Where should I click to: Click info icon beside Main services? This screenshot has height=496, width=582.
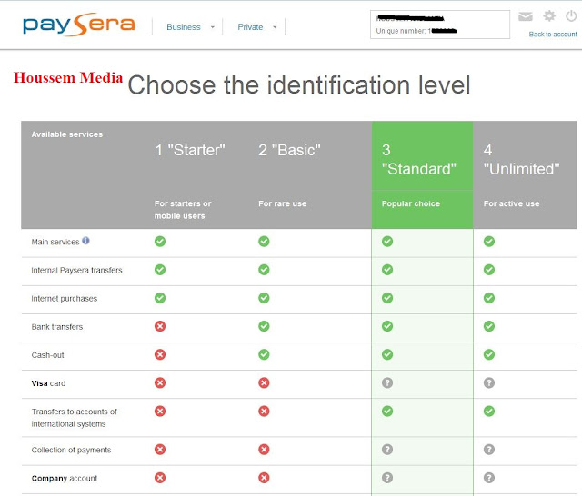coord(85,241)
